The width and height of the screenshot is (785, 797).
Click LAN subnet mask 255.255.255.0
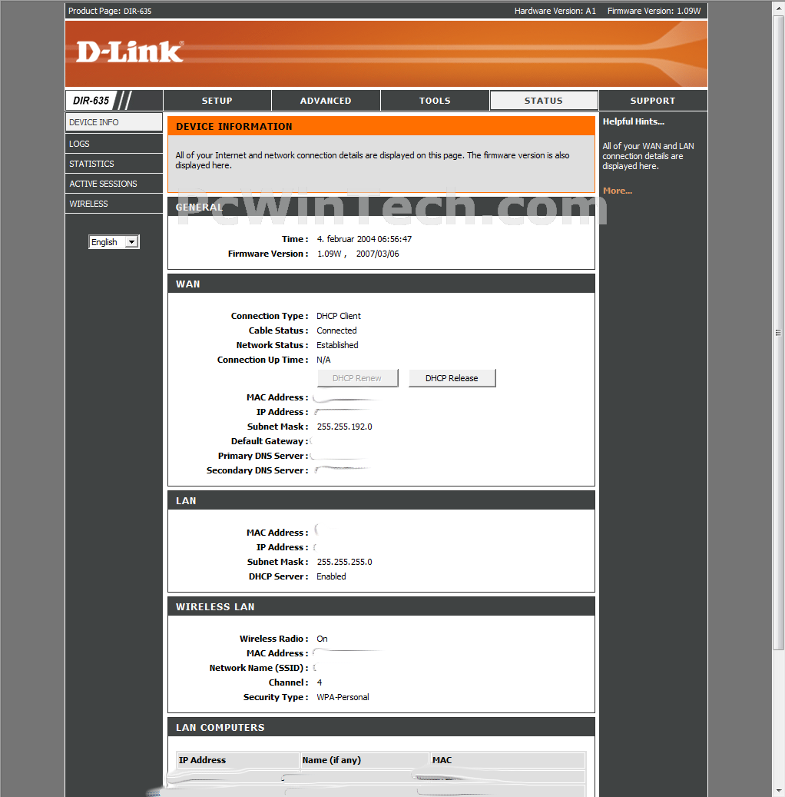344,562
